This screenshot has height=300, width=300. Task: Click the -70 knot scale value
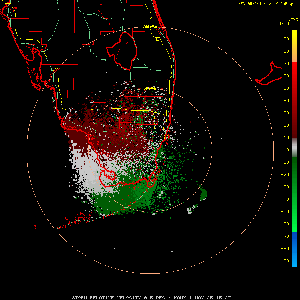(x=285, y=236)
